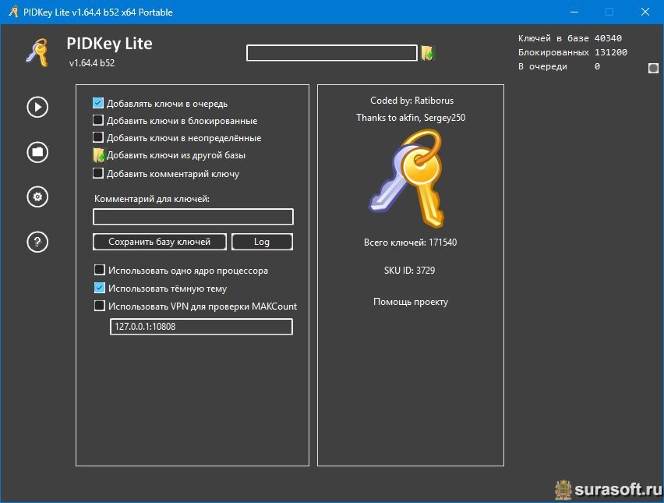
Task: Enable 'Добавить комментарий ключу' checkbox
Action: [x=98, y=174]
